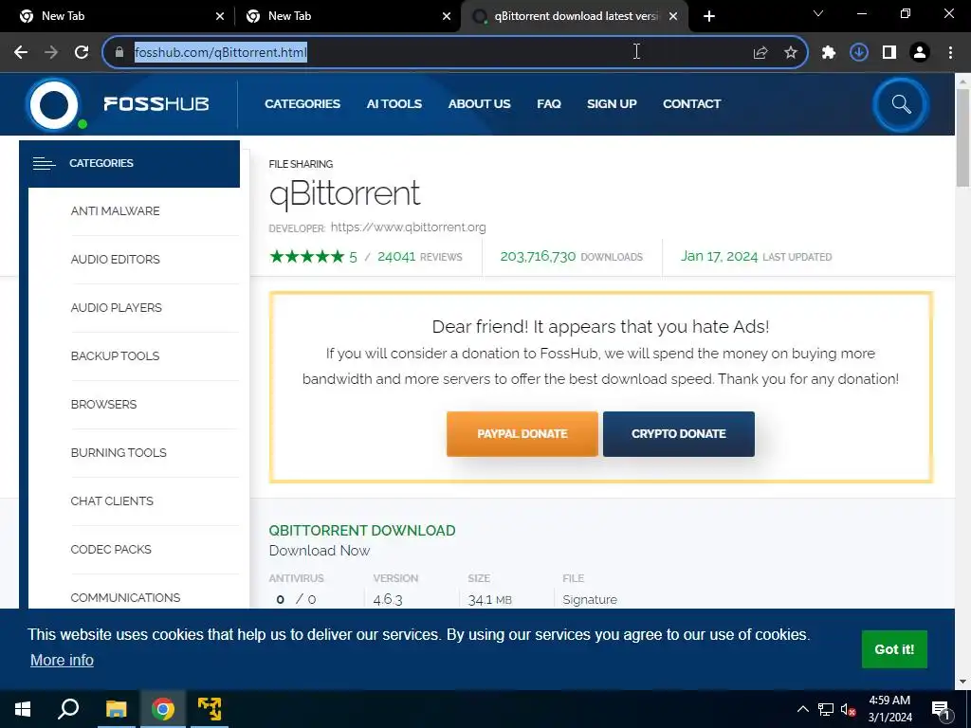Viewport: 971px width, 728px height.
Task: Click Chrome icon on taskbar
Action: tap(163, 709)
